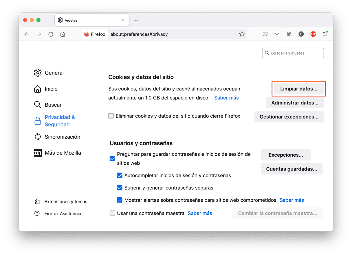The width and height of the screenshot is (352, 256).
Task: Open the Sincronización section
Action: pyautogui.click(x=57, y=137)
